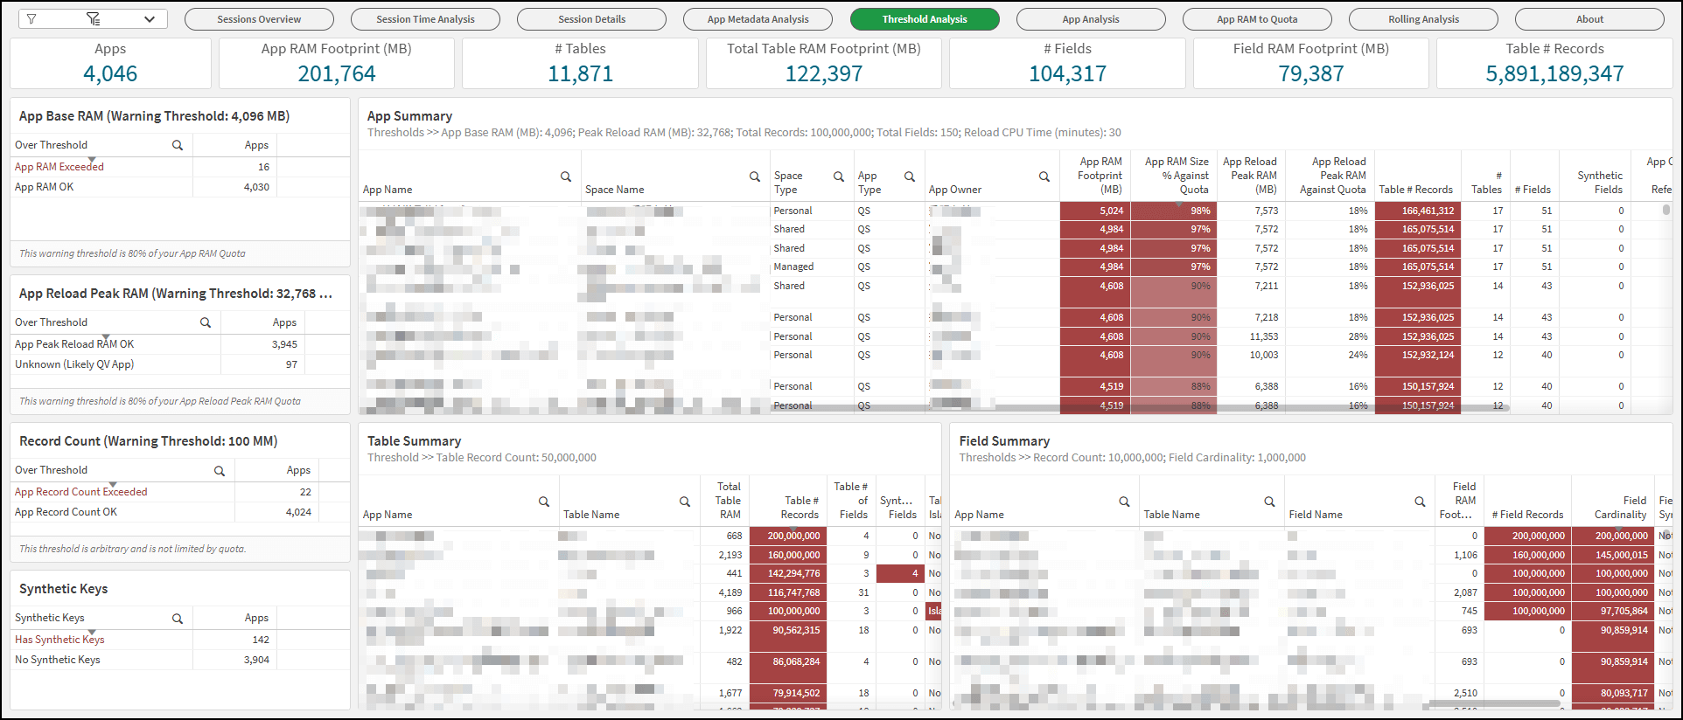Search the App Name column in App Summary
The width and height of the screenshot is (1683, 720).
point(566,177)
